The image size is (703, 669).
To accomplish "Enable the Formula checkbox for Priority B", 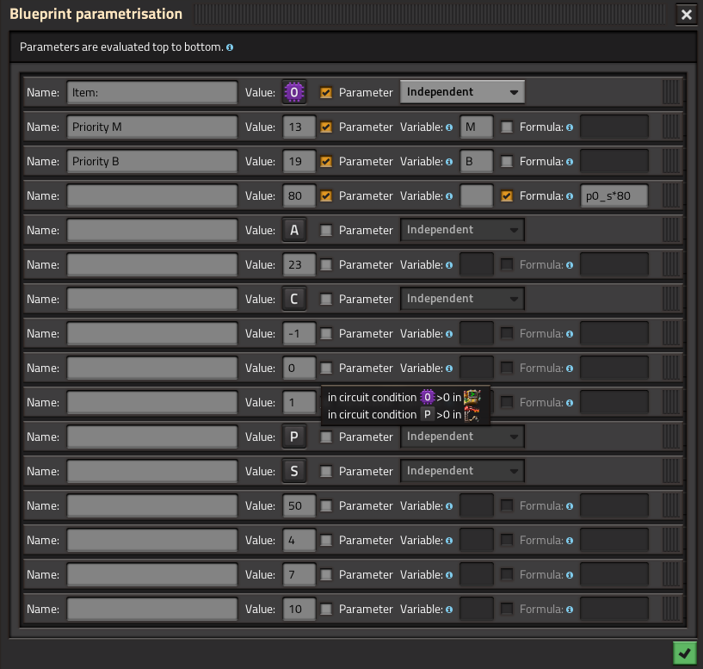I will pos(507,162).
